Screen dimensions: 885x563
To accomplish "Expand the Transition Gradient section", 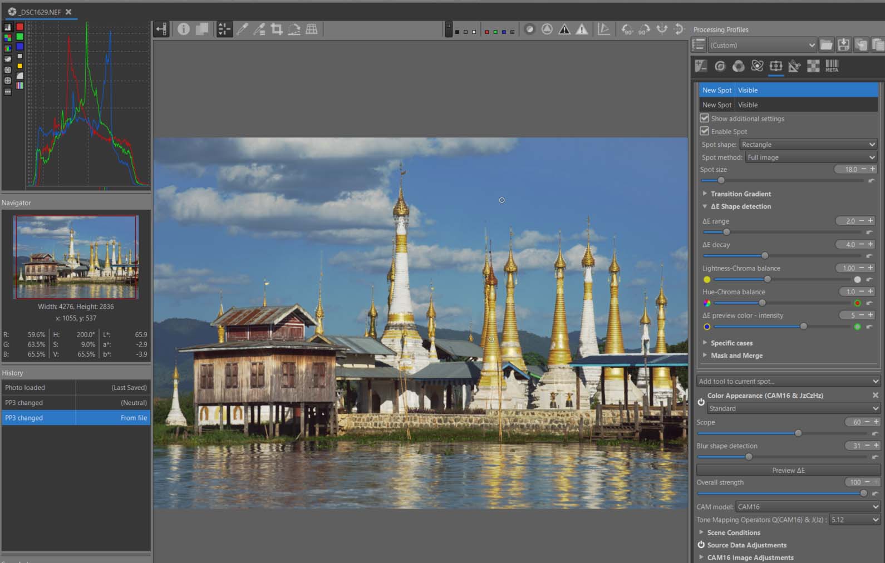I will [740, 194].
